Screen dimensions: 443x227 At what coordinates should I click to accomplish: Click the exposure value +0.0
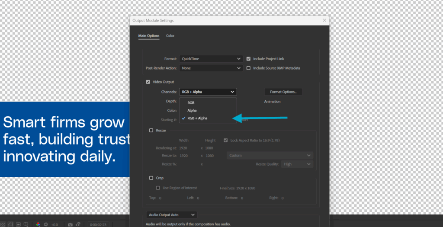click(x=55, y=225)
